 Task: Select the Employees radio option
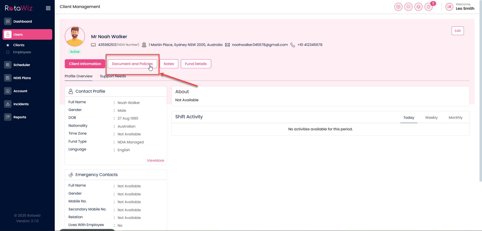pos(8,52)
